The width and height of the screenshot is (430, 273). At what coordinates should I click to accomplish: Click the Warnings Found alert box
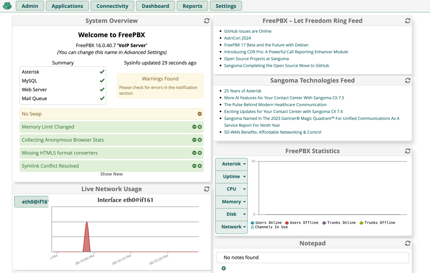[160, 85]
